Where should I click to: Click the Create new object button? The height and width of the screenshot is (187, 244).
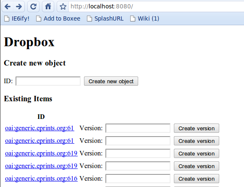111,81
